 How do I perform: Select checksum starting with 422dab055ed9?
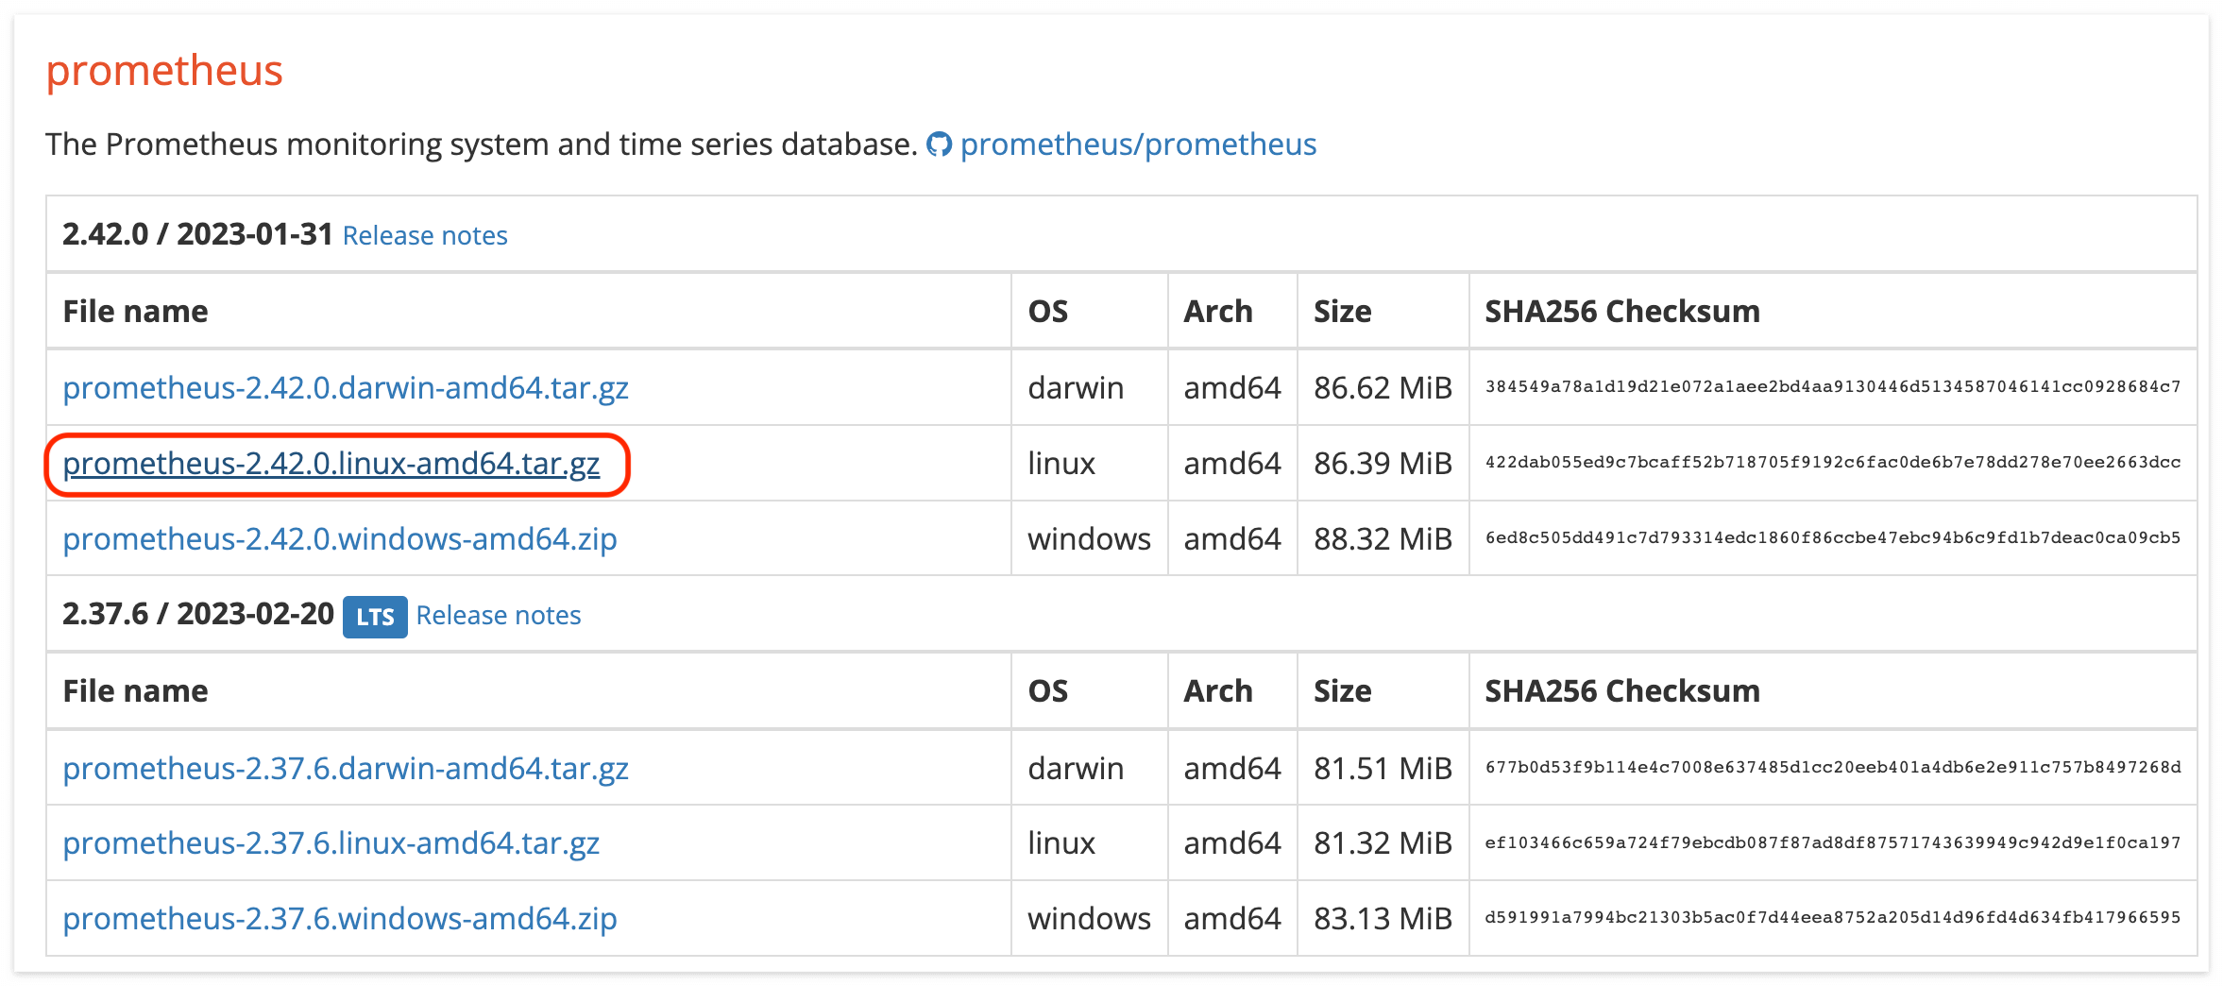tap(1833, 463)
